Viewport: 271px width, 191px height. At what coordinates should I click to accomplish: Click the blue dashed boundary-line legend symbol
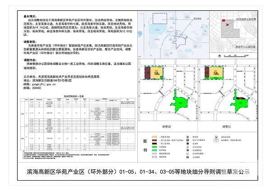pyautogui.click(x=154, y=157)
